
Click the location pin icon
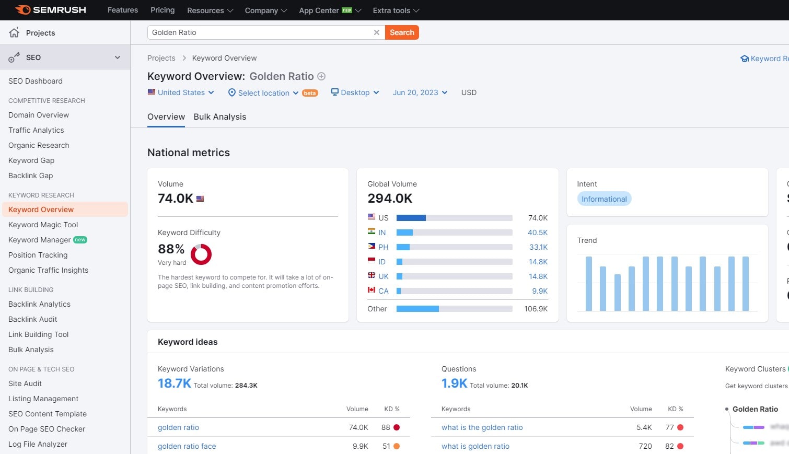click(232, 92)
